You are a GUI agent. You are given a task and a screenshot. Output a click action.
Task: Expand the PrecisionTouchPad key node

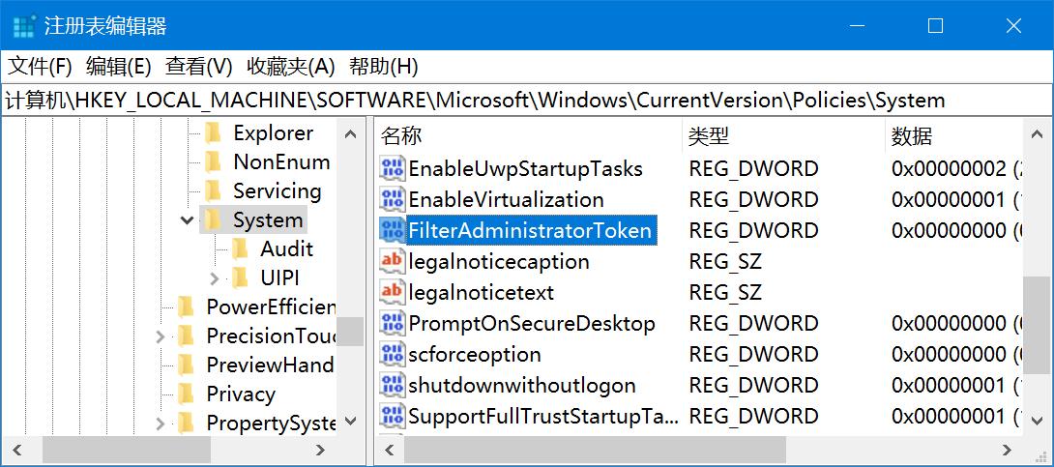(x=161, y=336)
